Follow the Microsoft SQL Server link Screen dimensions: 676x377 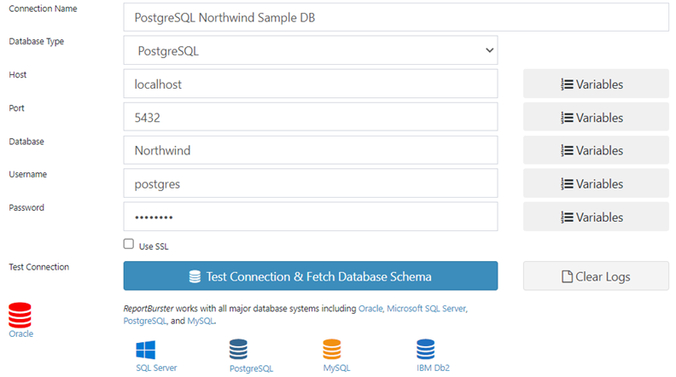coord(427,308)
